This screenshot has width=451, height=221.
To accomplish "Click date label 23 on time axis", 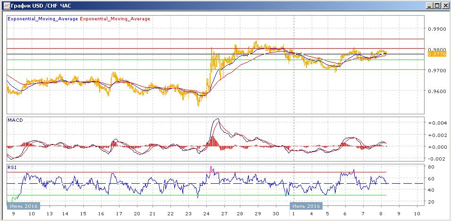I will pyautogui.click(x=188, y=214).
